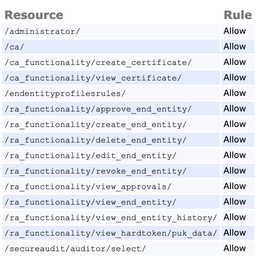Click /ra_functionality/delete_end_entity/ resource
263x261 pixels.
[96, 140]
